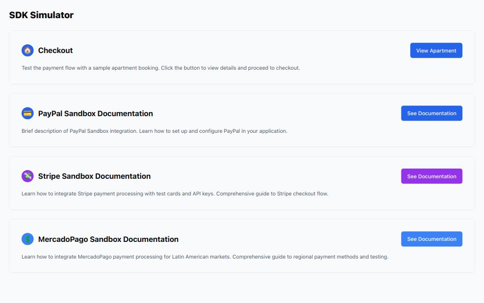Screen dimensions: 484x303
Task: Open MercadoPago Sandbox documentation
Action: (432, 239)
